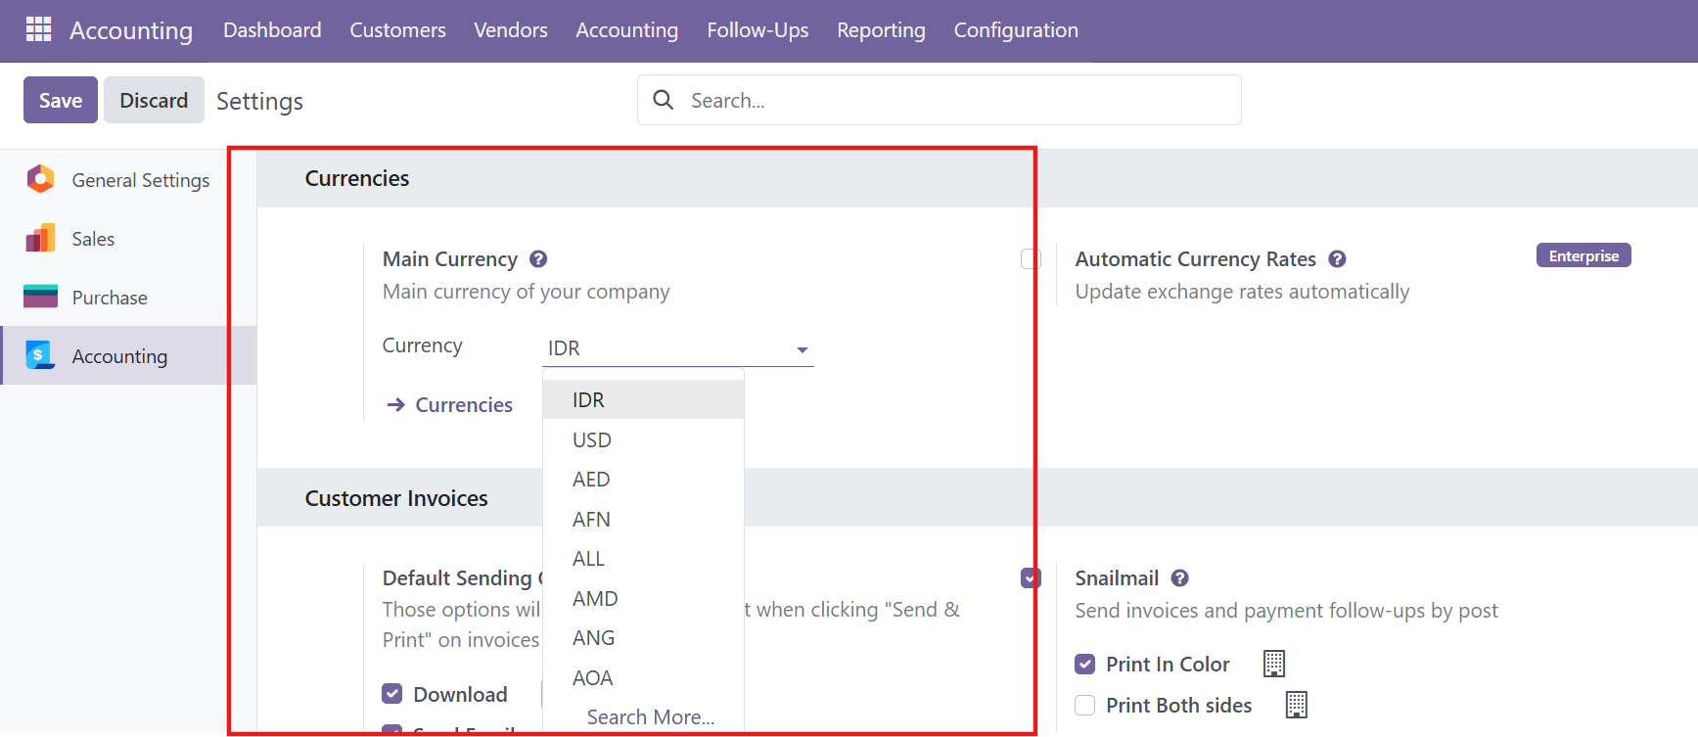This screenshot has width=1698, height=737.
Task: Click building icon beside Print In Color
Action: coord(1273,664)
